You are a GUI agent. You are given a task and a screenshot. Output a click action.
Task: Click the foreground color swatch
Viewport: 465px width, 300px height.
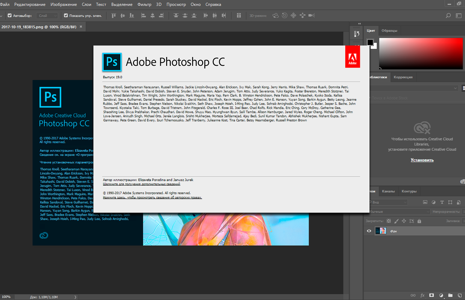click(x=370, y=42)
